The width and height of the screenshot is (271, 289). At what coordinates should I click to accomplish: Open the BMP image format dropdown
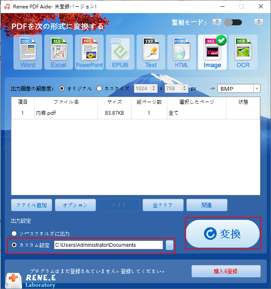pyautogui.click(x=256, y=89)
